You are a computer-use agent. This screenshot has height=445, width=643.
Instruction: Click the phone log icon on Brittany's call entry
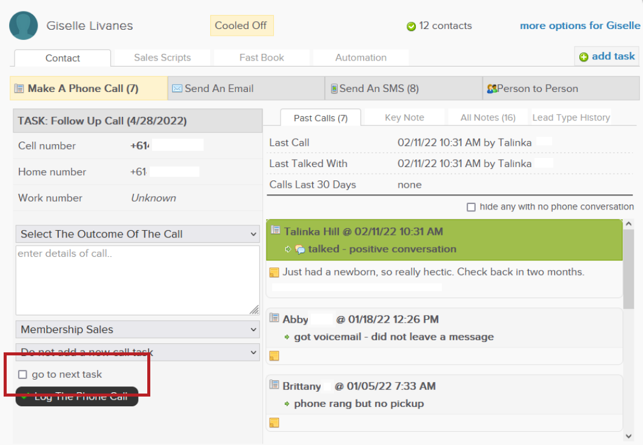tap(274, 386)
